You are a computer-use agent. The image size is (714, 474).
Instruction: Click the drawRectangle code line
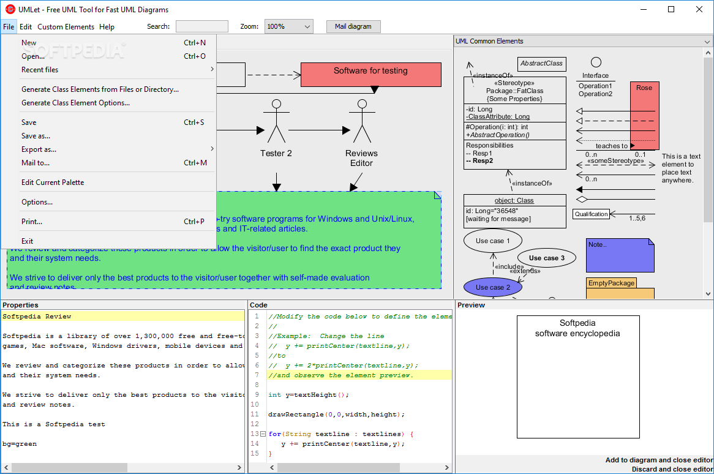point(337,415)
